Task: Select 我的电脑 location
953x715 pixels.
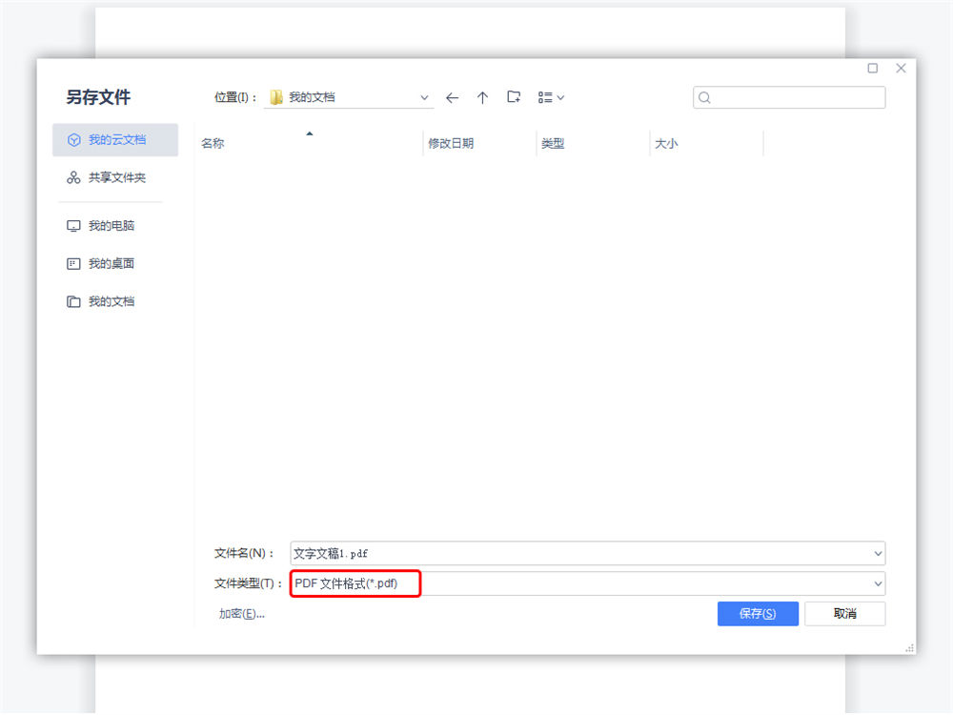Action: pos(111,226)
